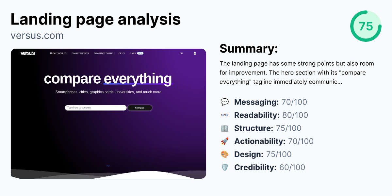
Task: Open the Categories grid menu
Action: pos(57,53)
